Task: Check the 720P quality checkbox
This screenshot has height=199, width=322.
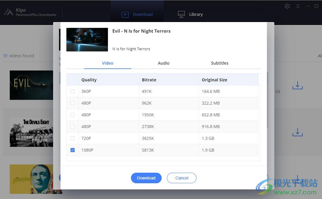Action: point(72,138)
